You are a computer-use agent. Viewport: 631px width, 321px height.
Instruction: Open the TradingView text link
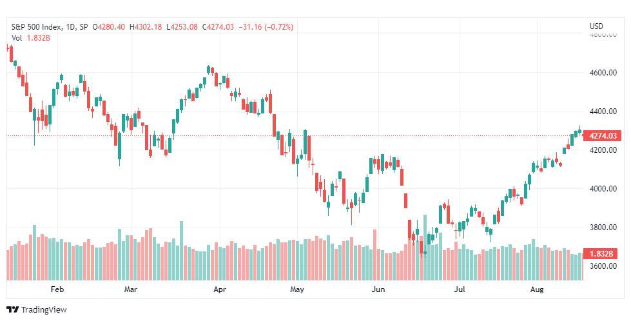click(x=44, y=310)
